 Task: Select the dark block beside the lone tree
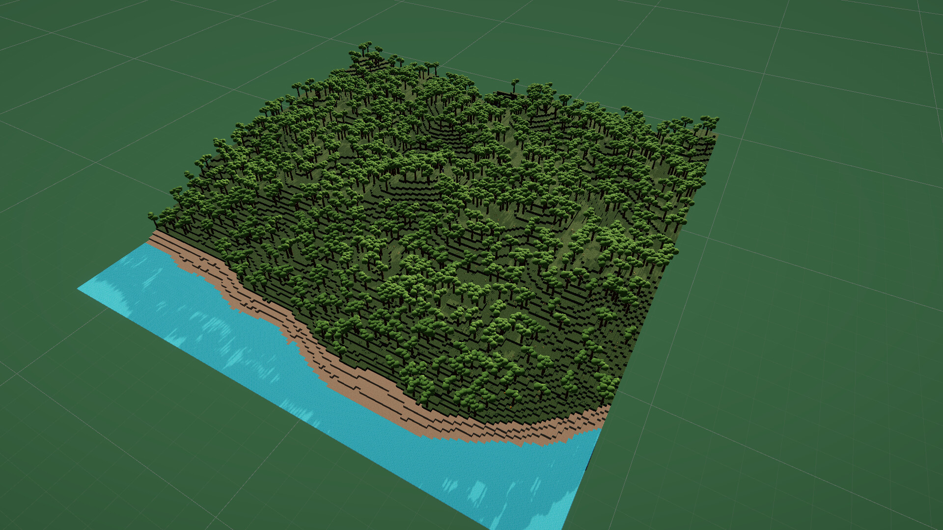click(x=502, y=94)
